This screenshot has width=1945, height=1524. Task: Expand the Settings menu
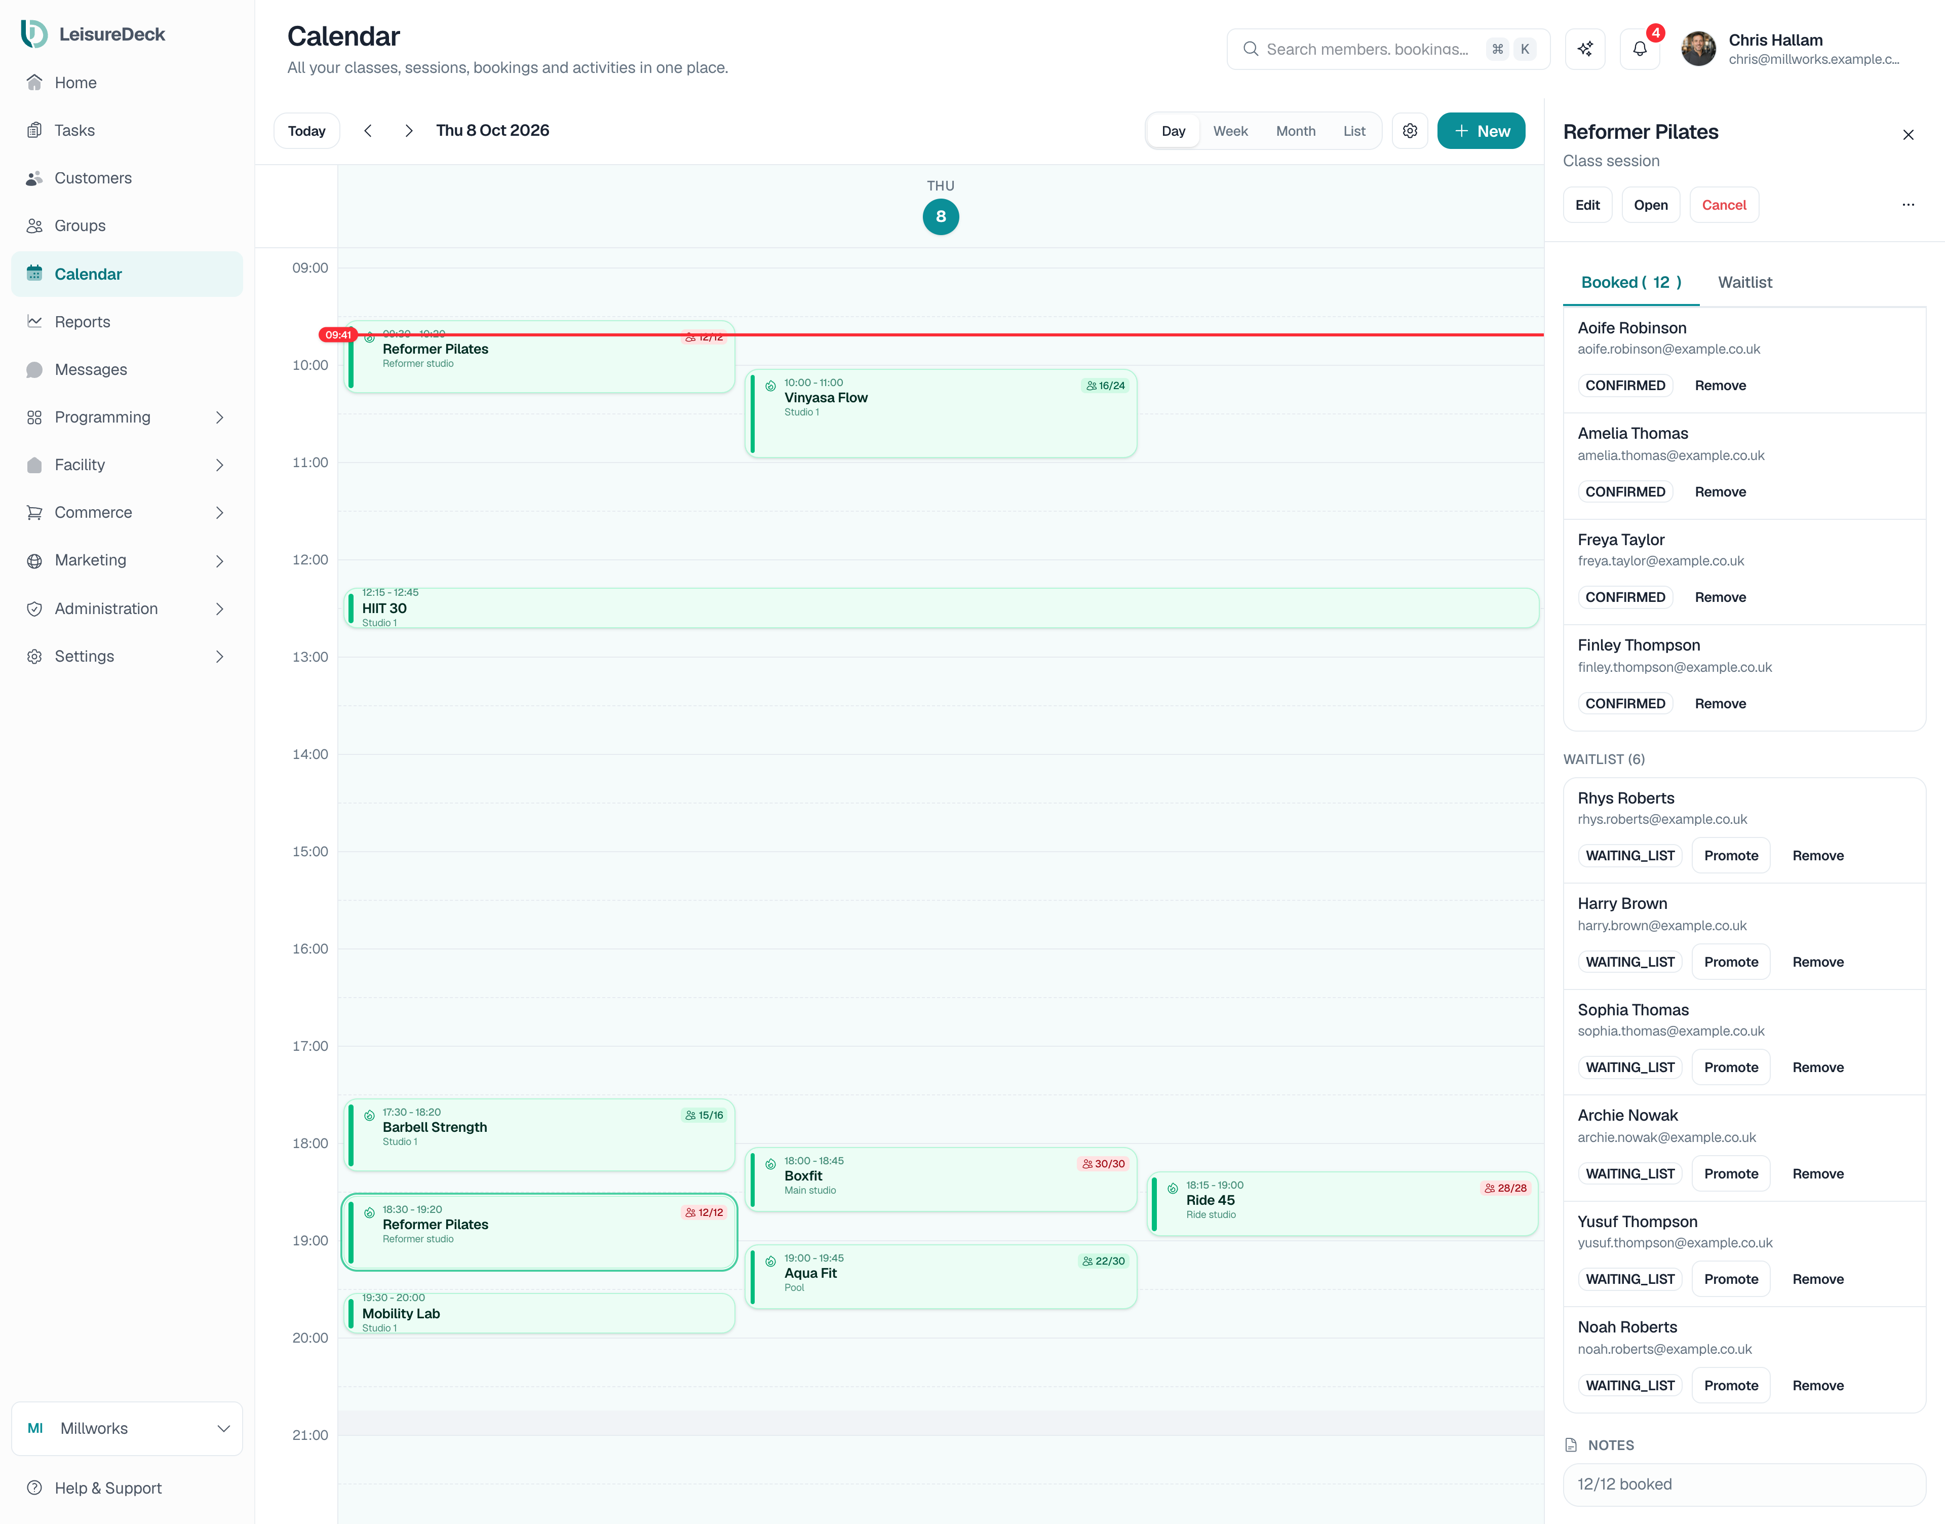coord(127,657)
